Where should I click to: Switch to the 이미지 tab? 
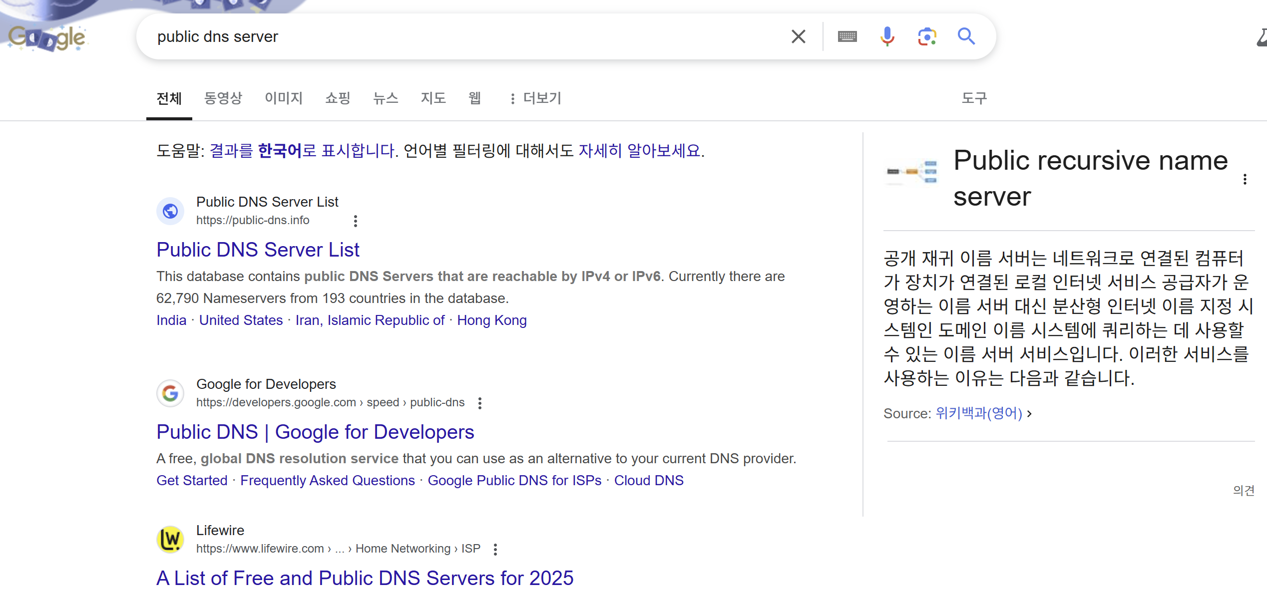[283, 98]
